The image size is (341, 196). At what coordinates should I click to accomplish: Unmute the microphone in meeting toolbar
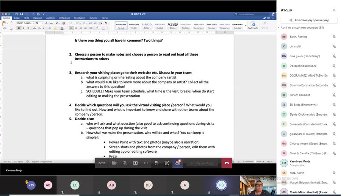(125, 163)
